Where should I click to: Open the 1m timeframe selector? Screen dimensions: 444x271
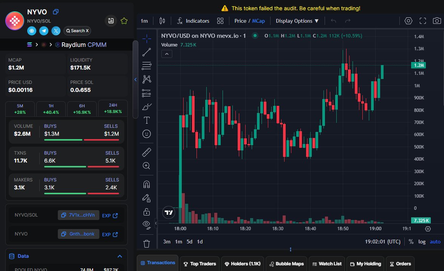click(144, 21)
